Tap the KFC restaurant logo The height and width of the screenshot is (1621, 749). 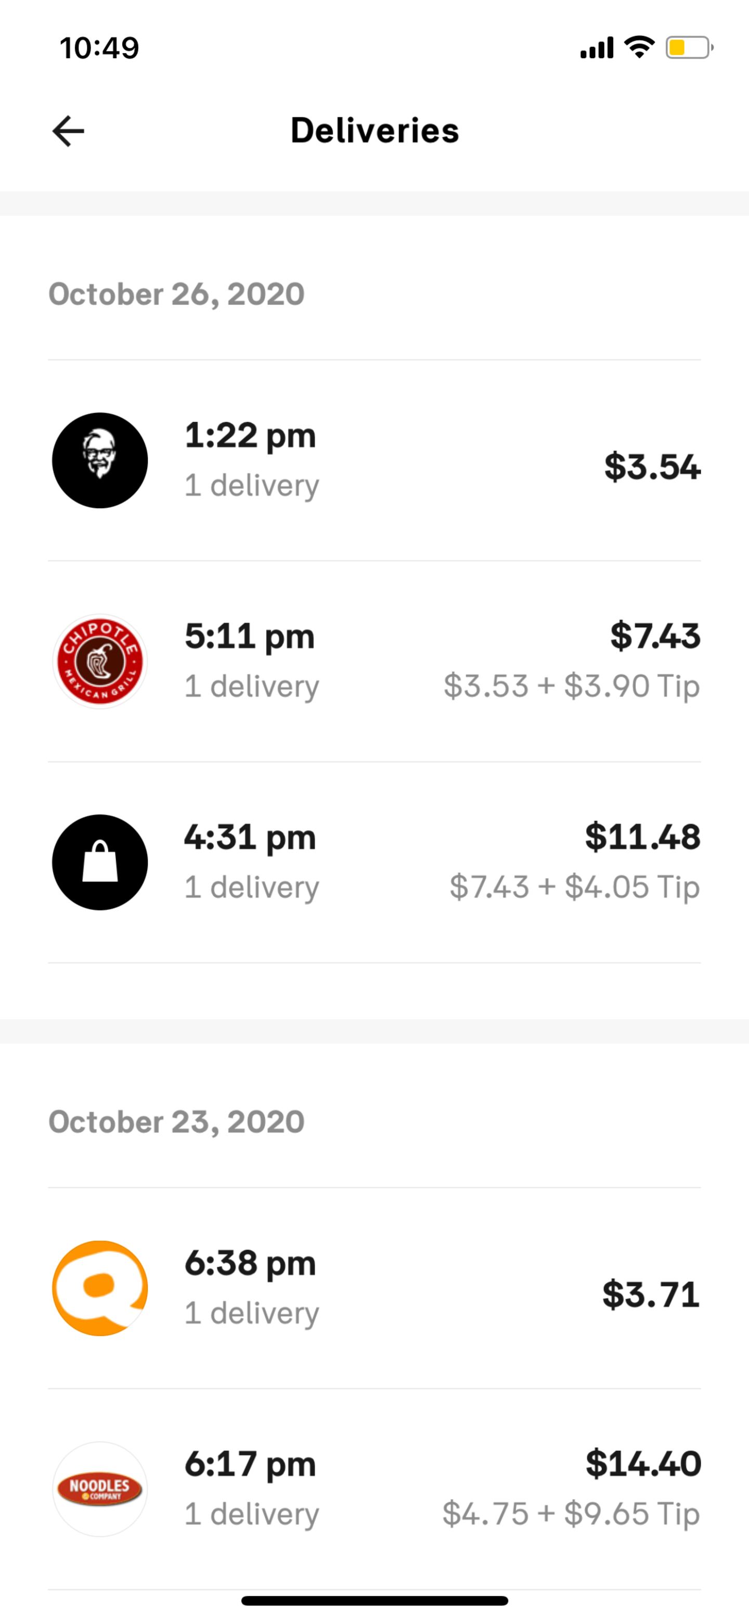[x=100, y=460]
